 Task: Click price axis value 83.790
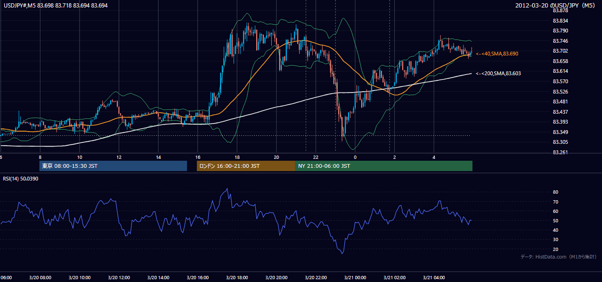pos(560,31)
